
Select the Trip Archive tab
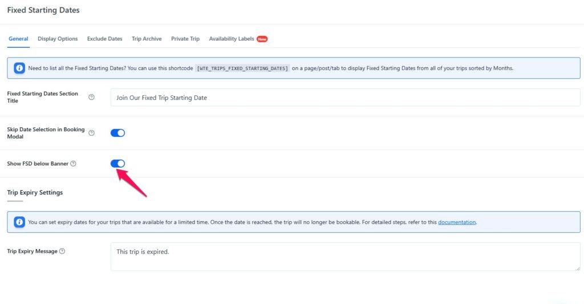(x=147, y=39)
